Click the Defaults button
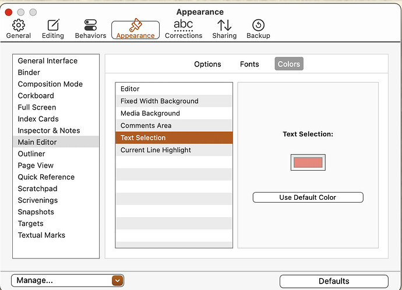The width and height of the screenshot is (402, 290). coord(334,281)
